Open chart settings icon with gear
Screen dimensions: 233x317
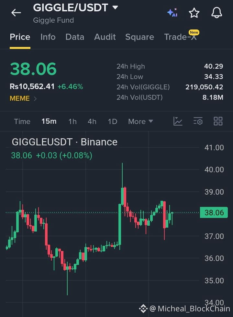pyautogui.click(x=198, y=121)
